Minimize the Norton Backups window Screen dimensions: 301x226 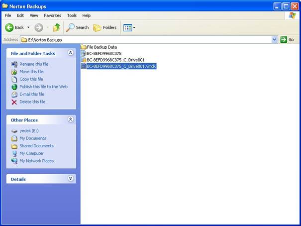pyautogui.click(x=277, y=6)
